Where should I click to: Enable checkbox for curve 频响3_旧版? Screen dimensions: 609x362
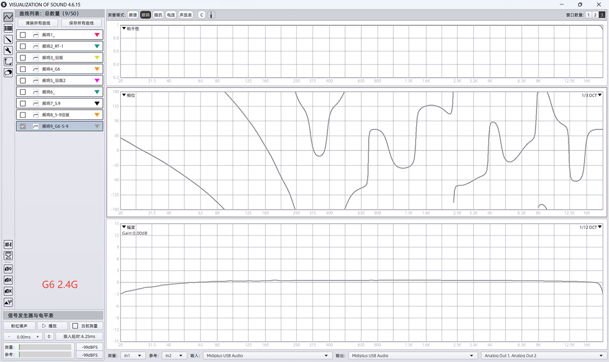pos(23,57)
